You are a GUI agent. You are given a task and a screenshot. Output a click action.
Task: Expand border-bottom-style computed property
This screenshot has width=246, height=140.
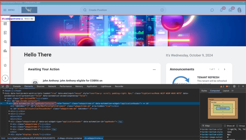[201, 132]
